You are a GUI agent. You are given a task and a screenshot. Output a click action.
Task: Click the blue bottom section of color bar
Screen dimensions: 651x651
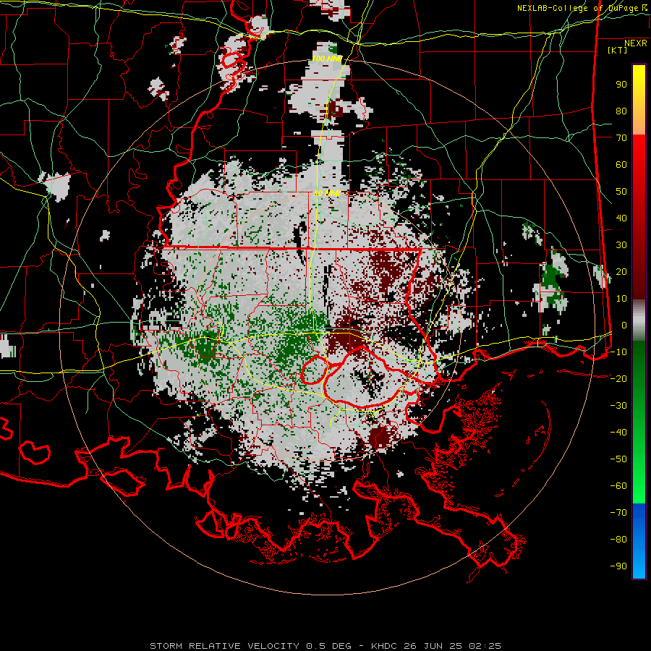(639, 541)
